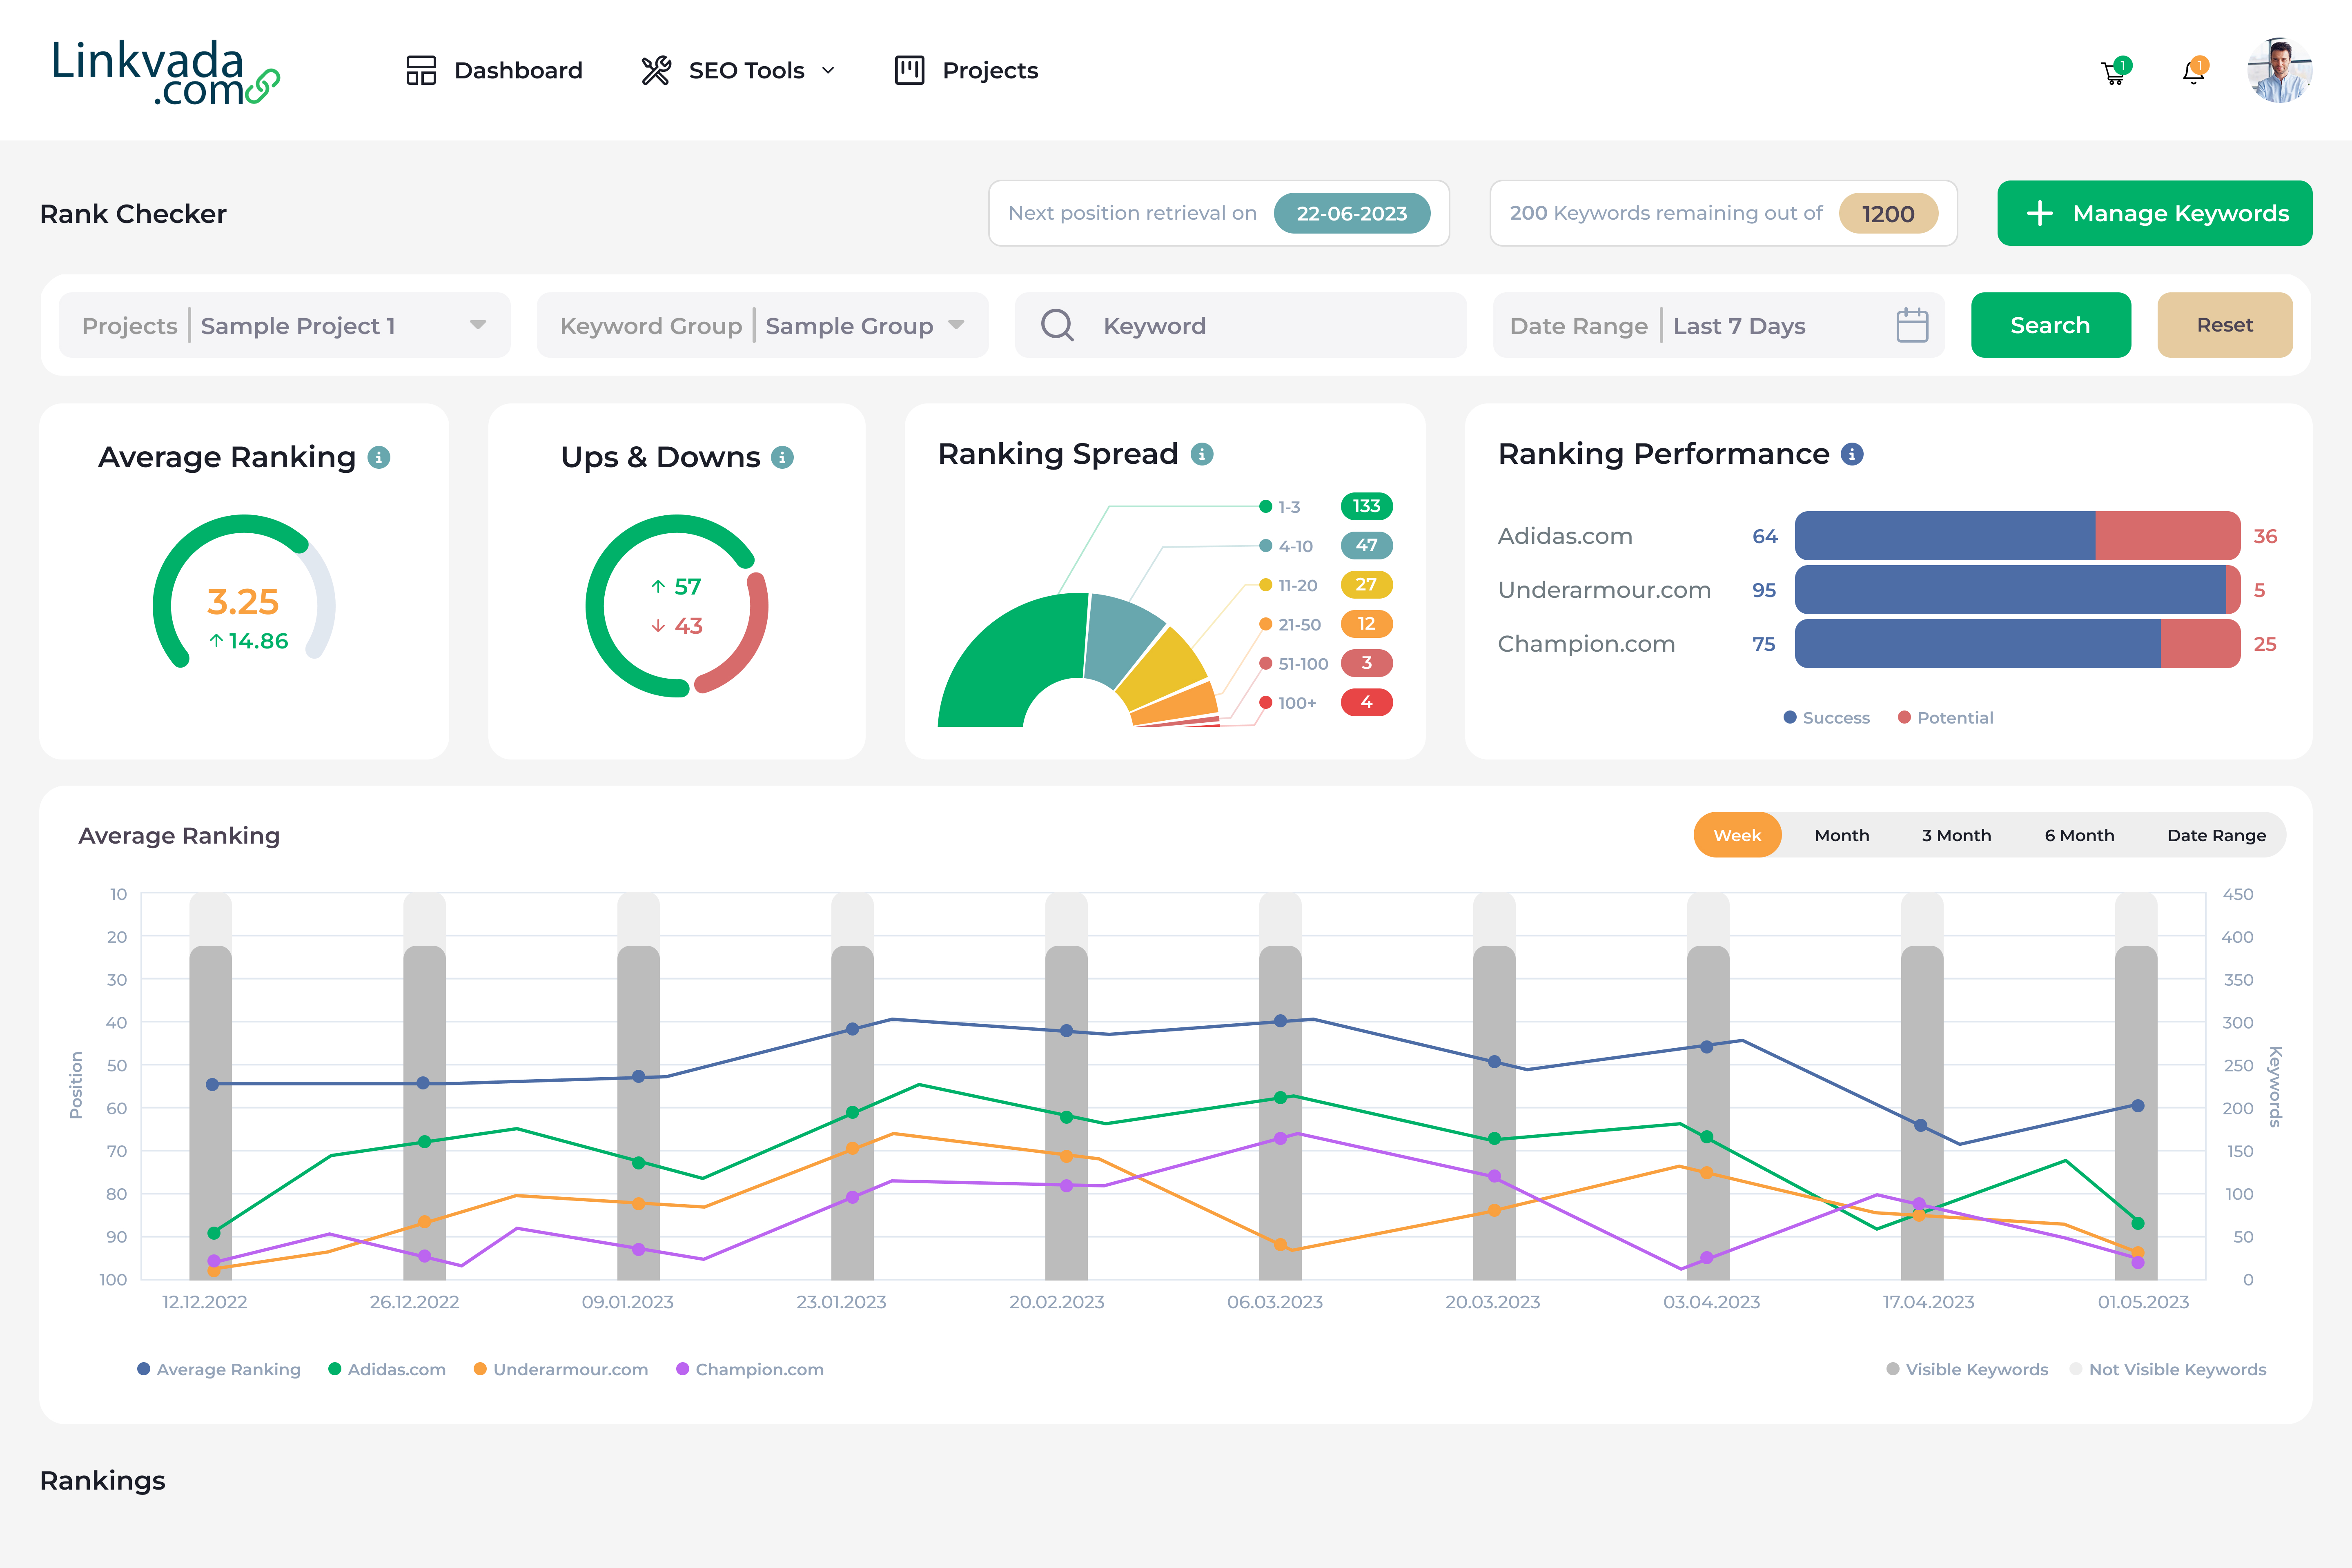Viewport: 2352px width, 1568px height.
Task: Switch to the 3 Month tab
Action: click(1956, 835)
